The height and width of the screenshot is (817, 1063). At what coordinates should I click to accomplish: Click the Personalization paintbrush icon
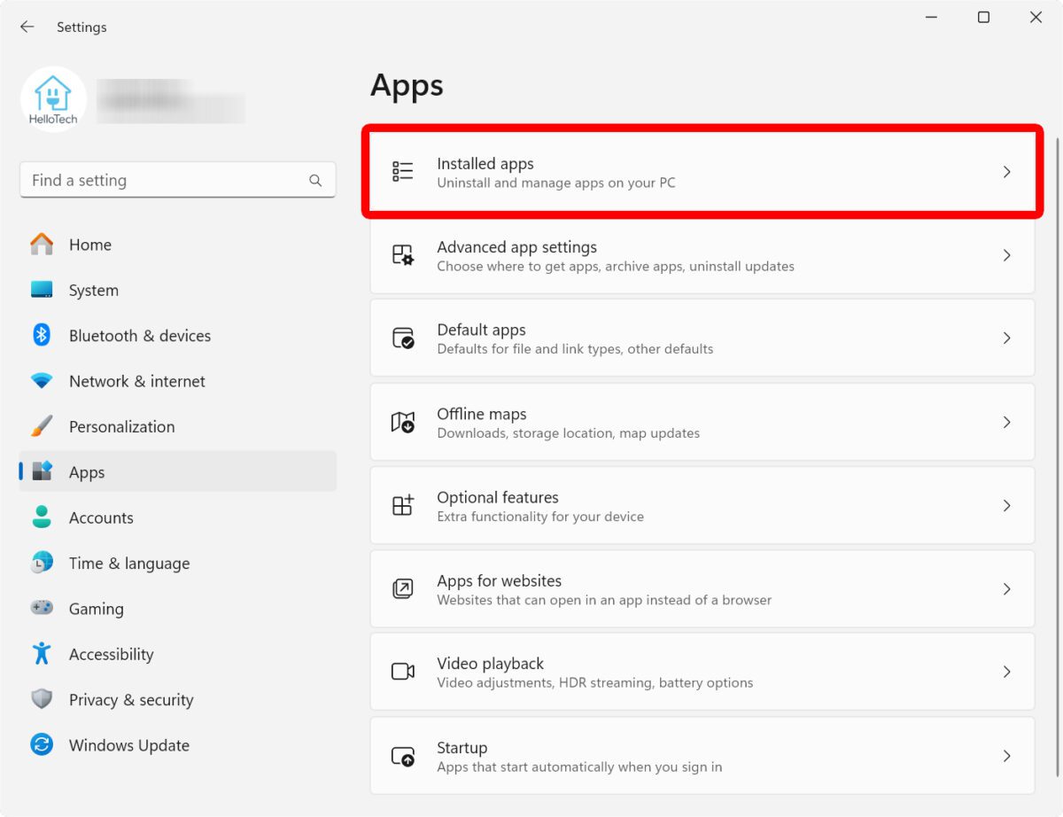tap(42, 426)
